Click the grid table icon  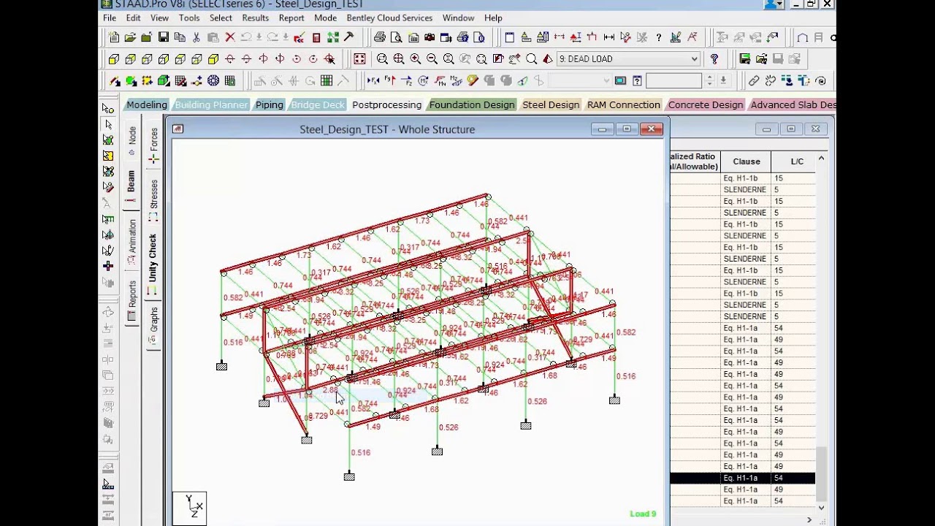pyautogui.click(x=327, y=80)
